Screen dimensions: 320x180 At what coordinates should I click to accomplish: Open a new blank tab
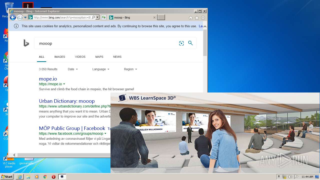pos(161,17)
